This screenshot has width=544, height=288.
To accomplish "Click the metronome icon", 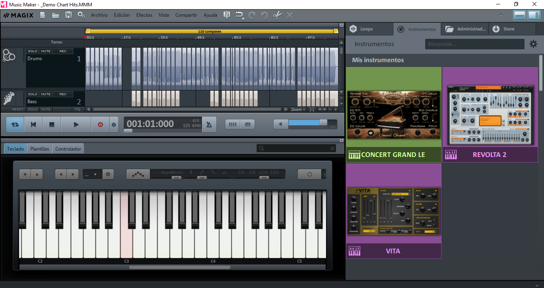I will (209, 125).
